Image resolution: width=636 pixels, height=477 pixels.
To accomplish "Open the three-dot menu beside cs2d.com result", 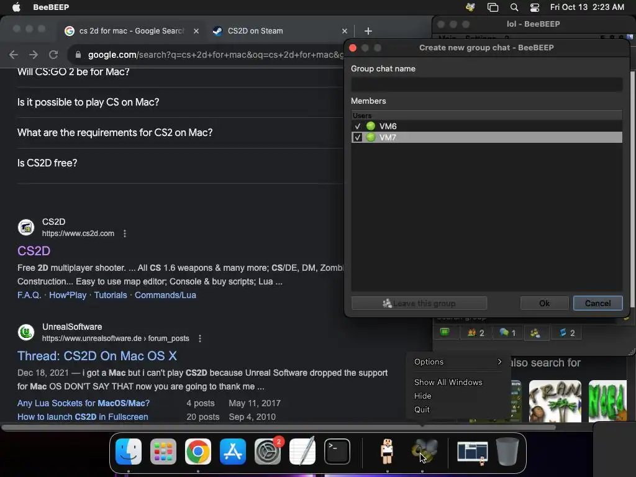I will [x=125, y=234].
